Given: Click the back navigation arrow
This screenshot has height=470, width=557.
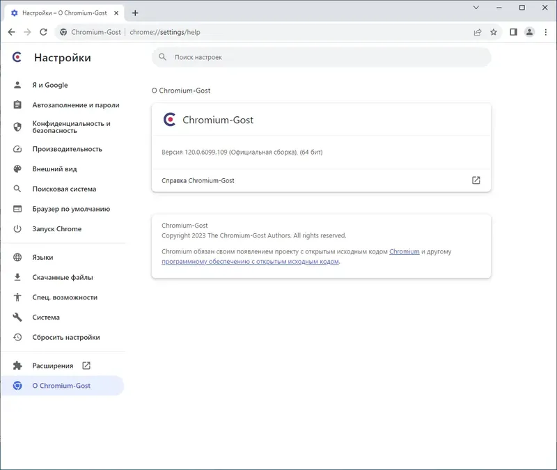Looking at the screenshot, I should tap(11, 32).
